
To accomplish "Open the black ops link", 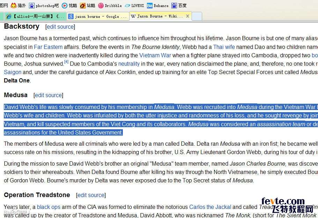I will (x=49, y=207).
